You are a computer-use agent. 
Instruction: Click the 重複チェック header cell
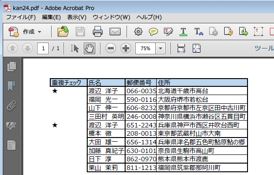click(x=68, y=83)
